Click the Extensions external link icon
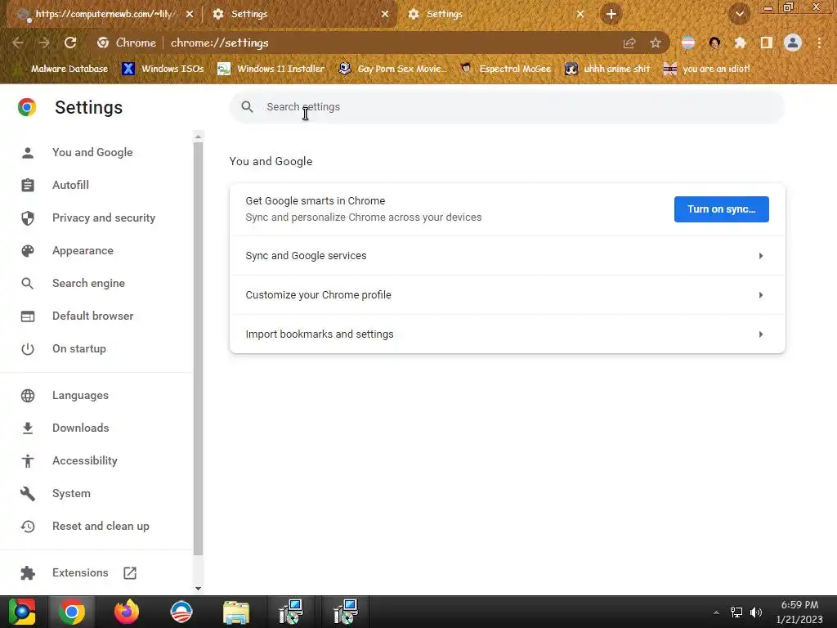 [x=130, y=573]
